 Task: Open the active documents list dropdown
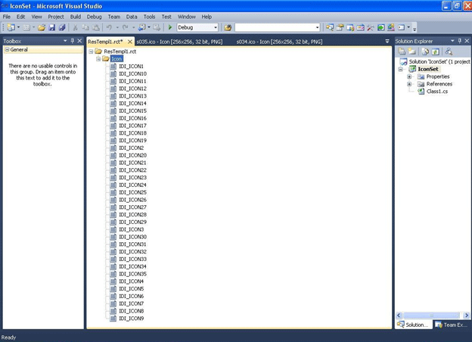(x=387, y=42)
